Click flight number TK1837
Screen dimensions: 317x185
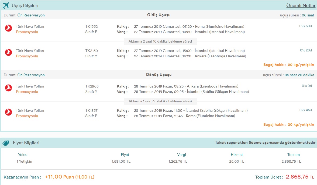[91, 110]
